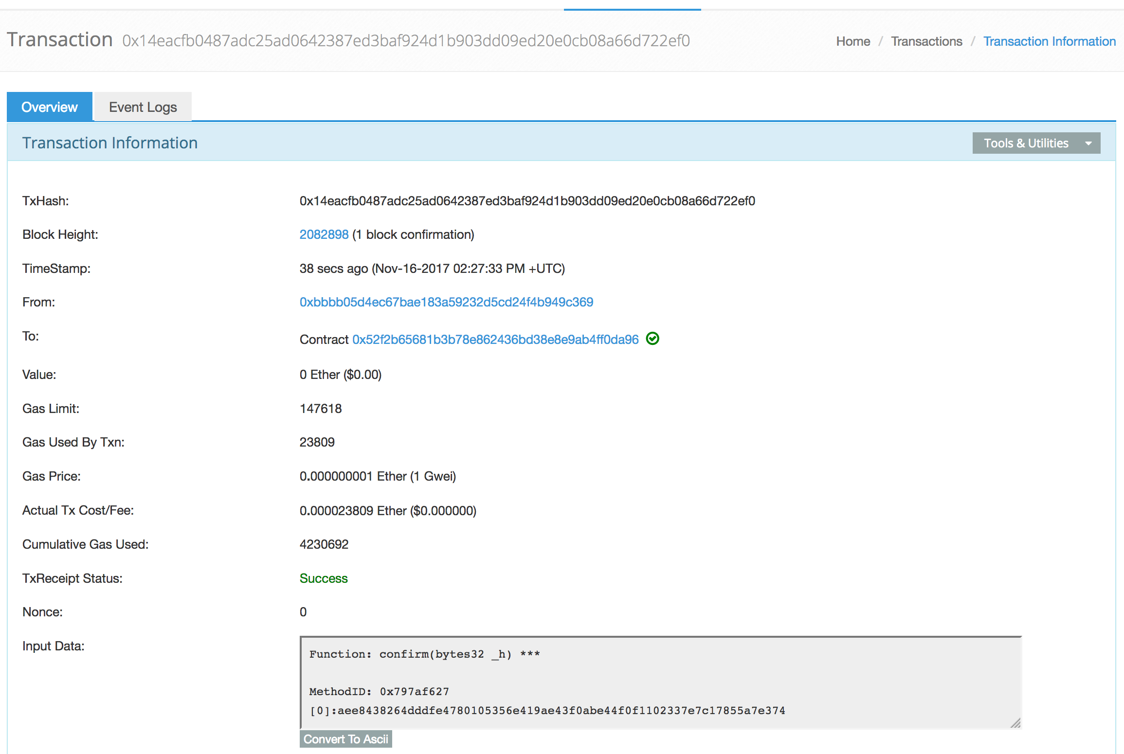Click the MethodID 0x797af627 line

379,691
